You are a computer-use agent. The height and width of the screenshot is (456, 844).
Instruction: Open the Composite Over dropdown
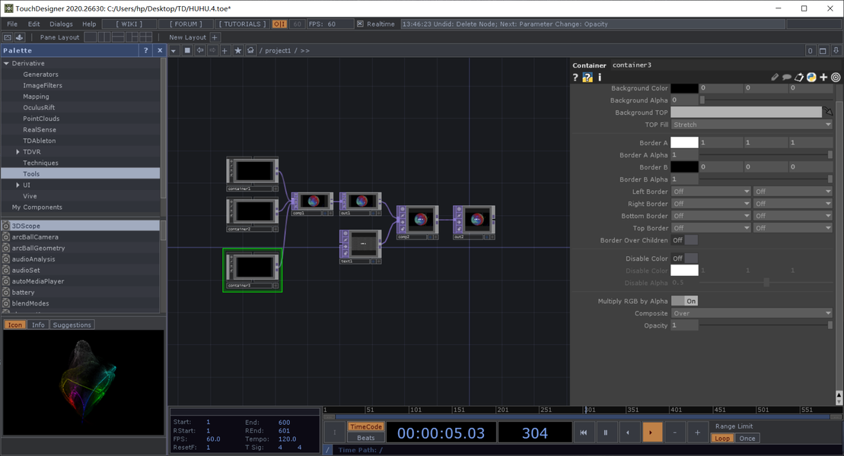tap(751, 313)
